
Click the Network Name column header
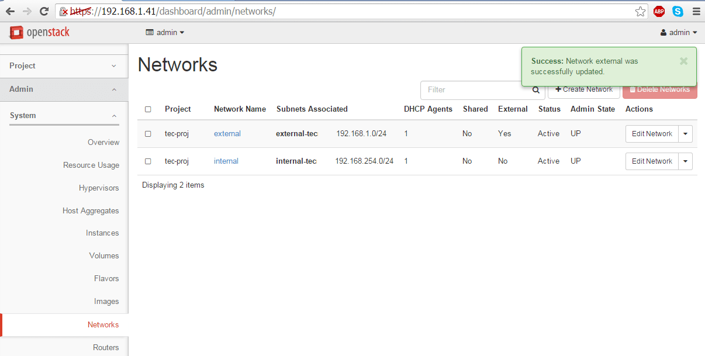point(240,109)
